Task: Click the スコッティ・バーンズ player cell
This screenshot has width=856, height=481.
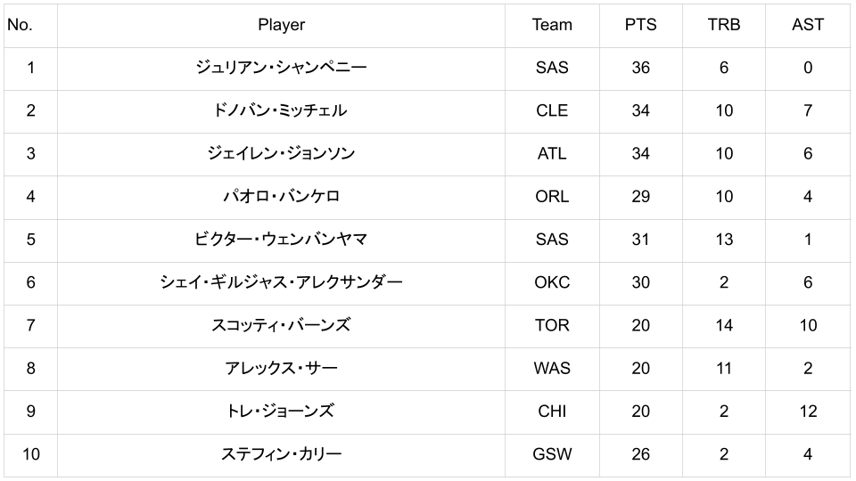Action: (281, 325)
